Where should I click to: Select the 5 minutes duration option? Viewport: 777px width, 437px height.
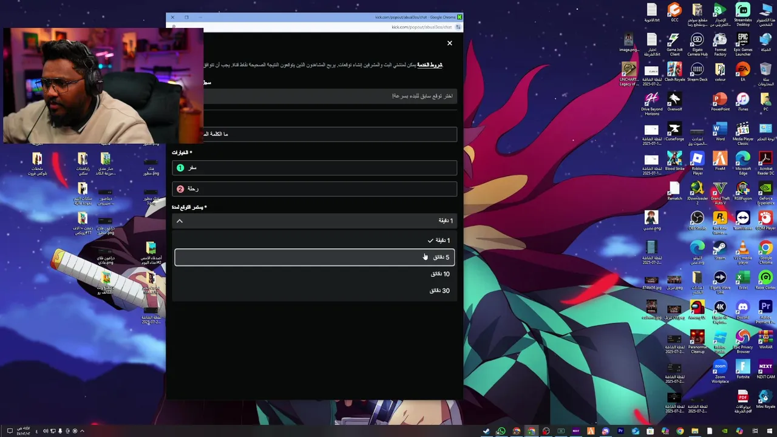click(314, 257)
